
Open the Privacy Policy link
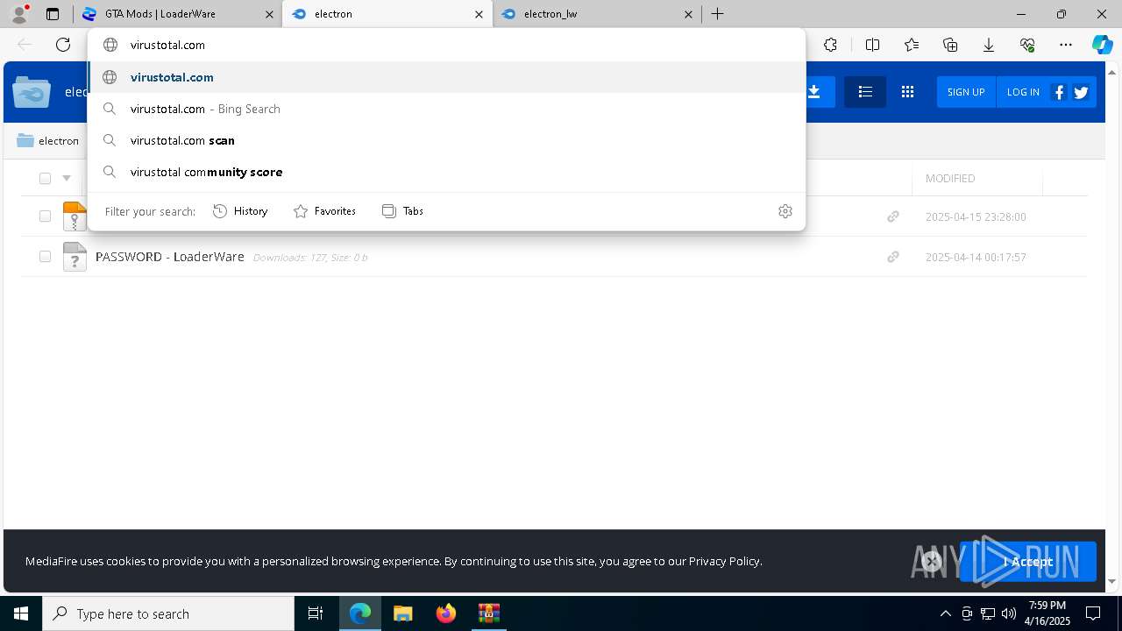pos(724,561)
